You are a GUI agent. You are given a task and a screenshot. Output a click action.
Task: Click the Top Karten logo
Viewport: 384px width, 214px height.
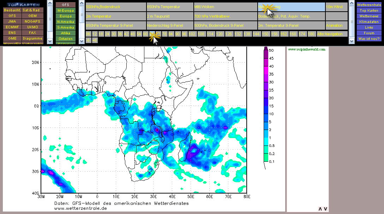click(23, 4)
